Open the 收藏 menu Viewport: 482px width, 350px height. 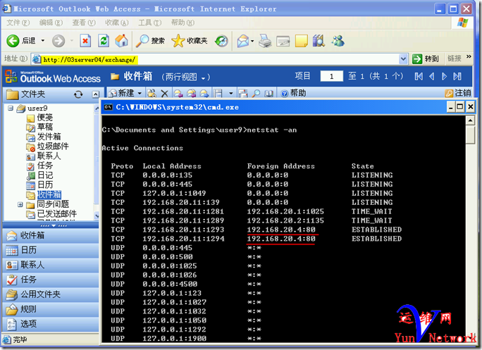pyautogui.click(x=116, y=23)
